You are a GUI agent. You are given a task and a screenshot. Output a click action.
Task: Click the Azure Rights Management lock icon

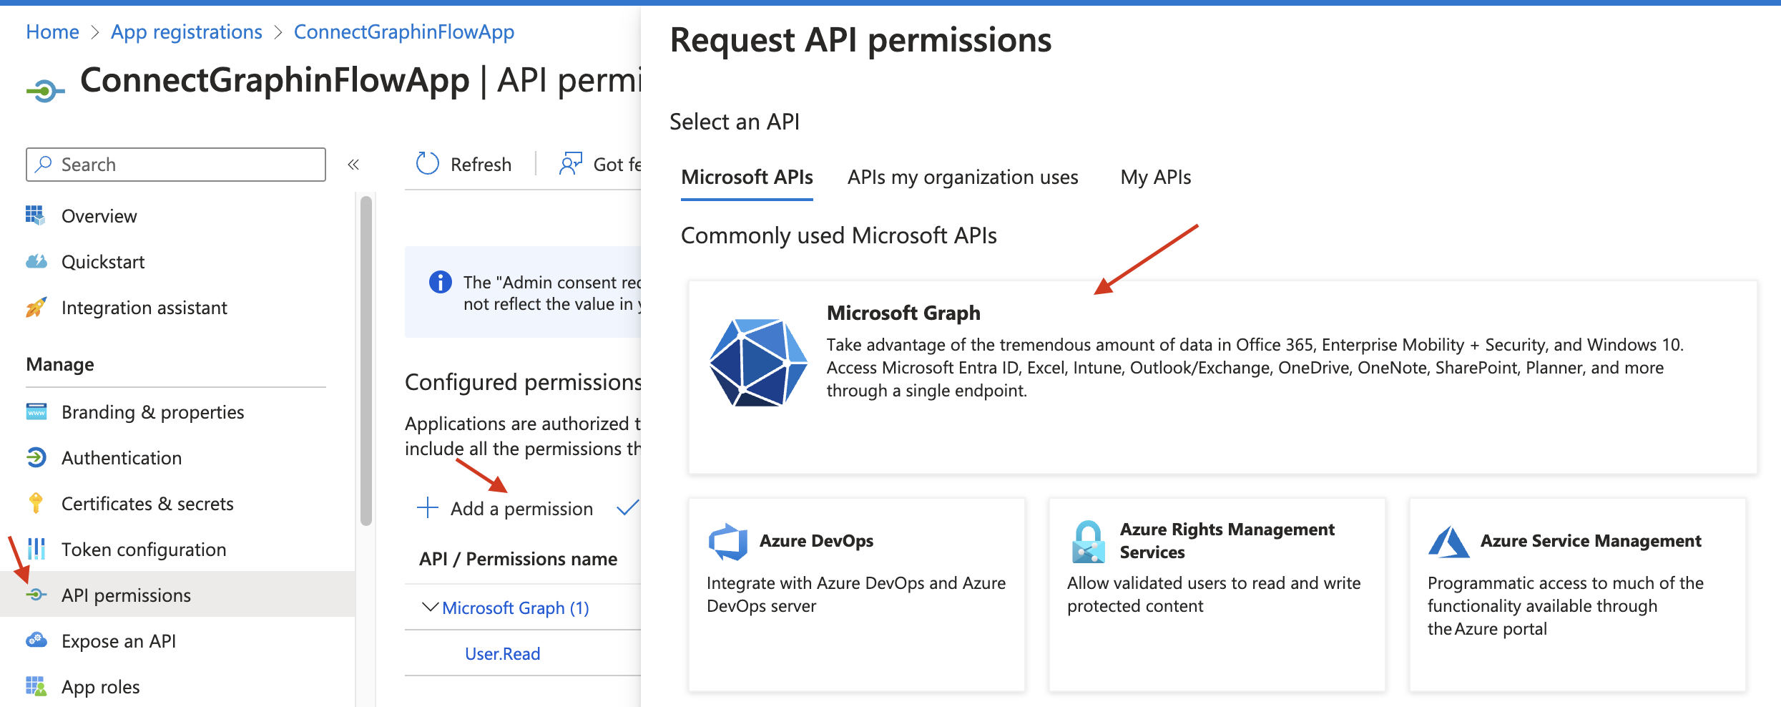pyautogui.click(x=1089, y=542)
